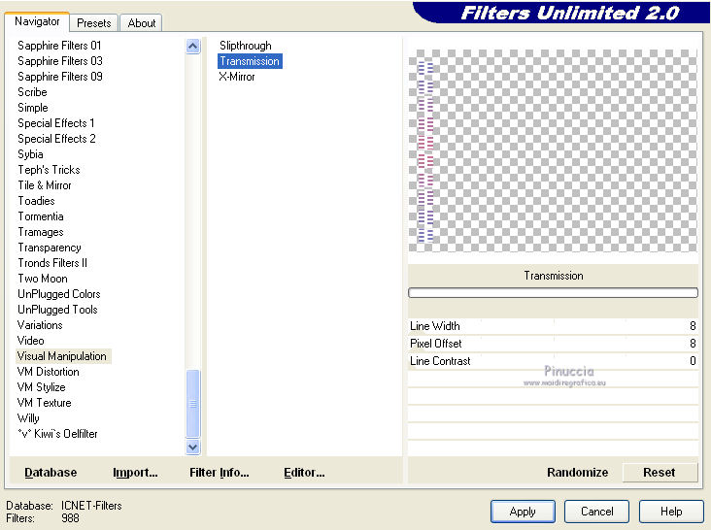Screen dimensions: 711x530
Task: Open the Editor... button
Action: click(x=304, y=473)
